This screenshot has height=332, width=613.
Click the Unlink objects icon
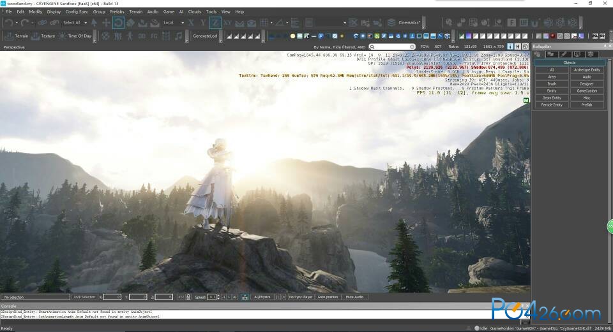54,23
